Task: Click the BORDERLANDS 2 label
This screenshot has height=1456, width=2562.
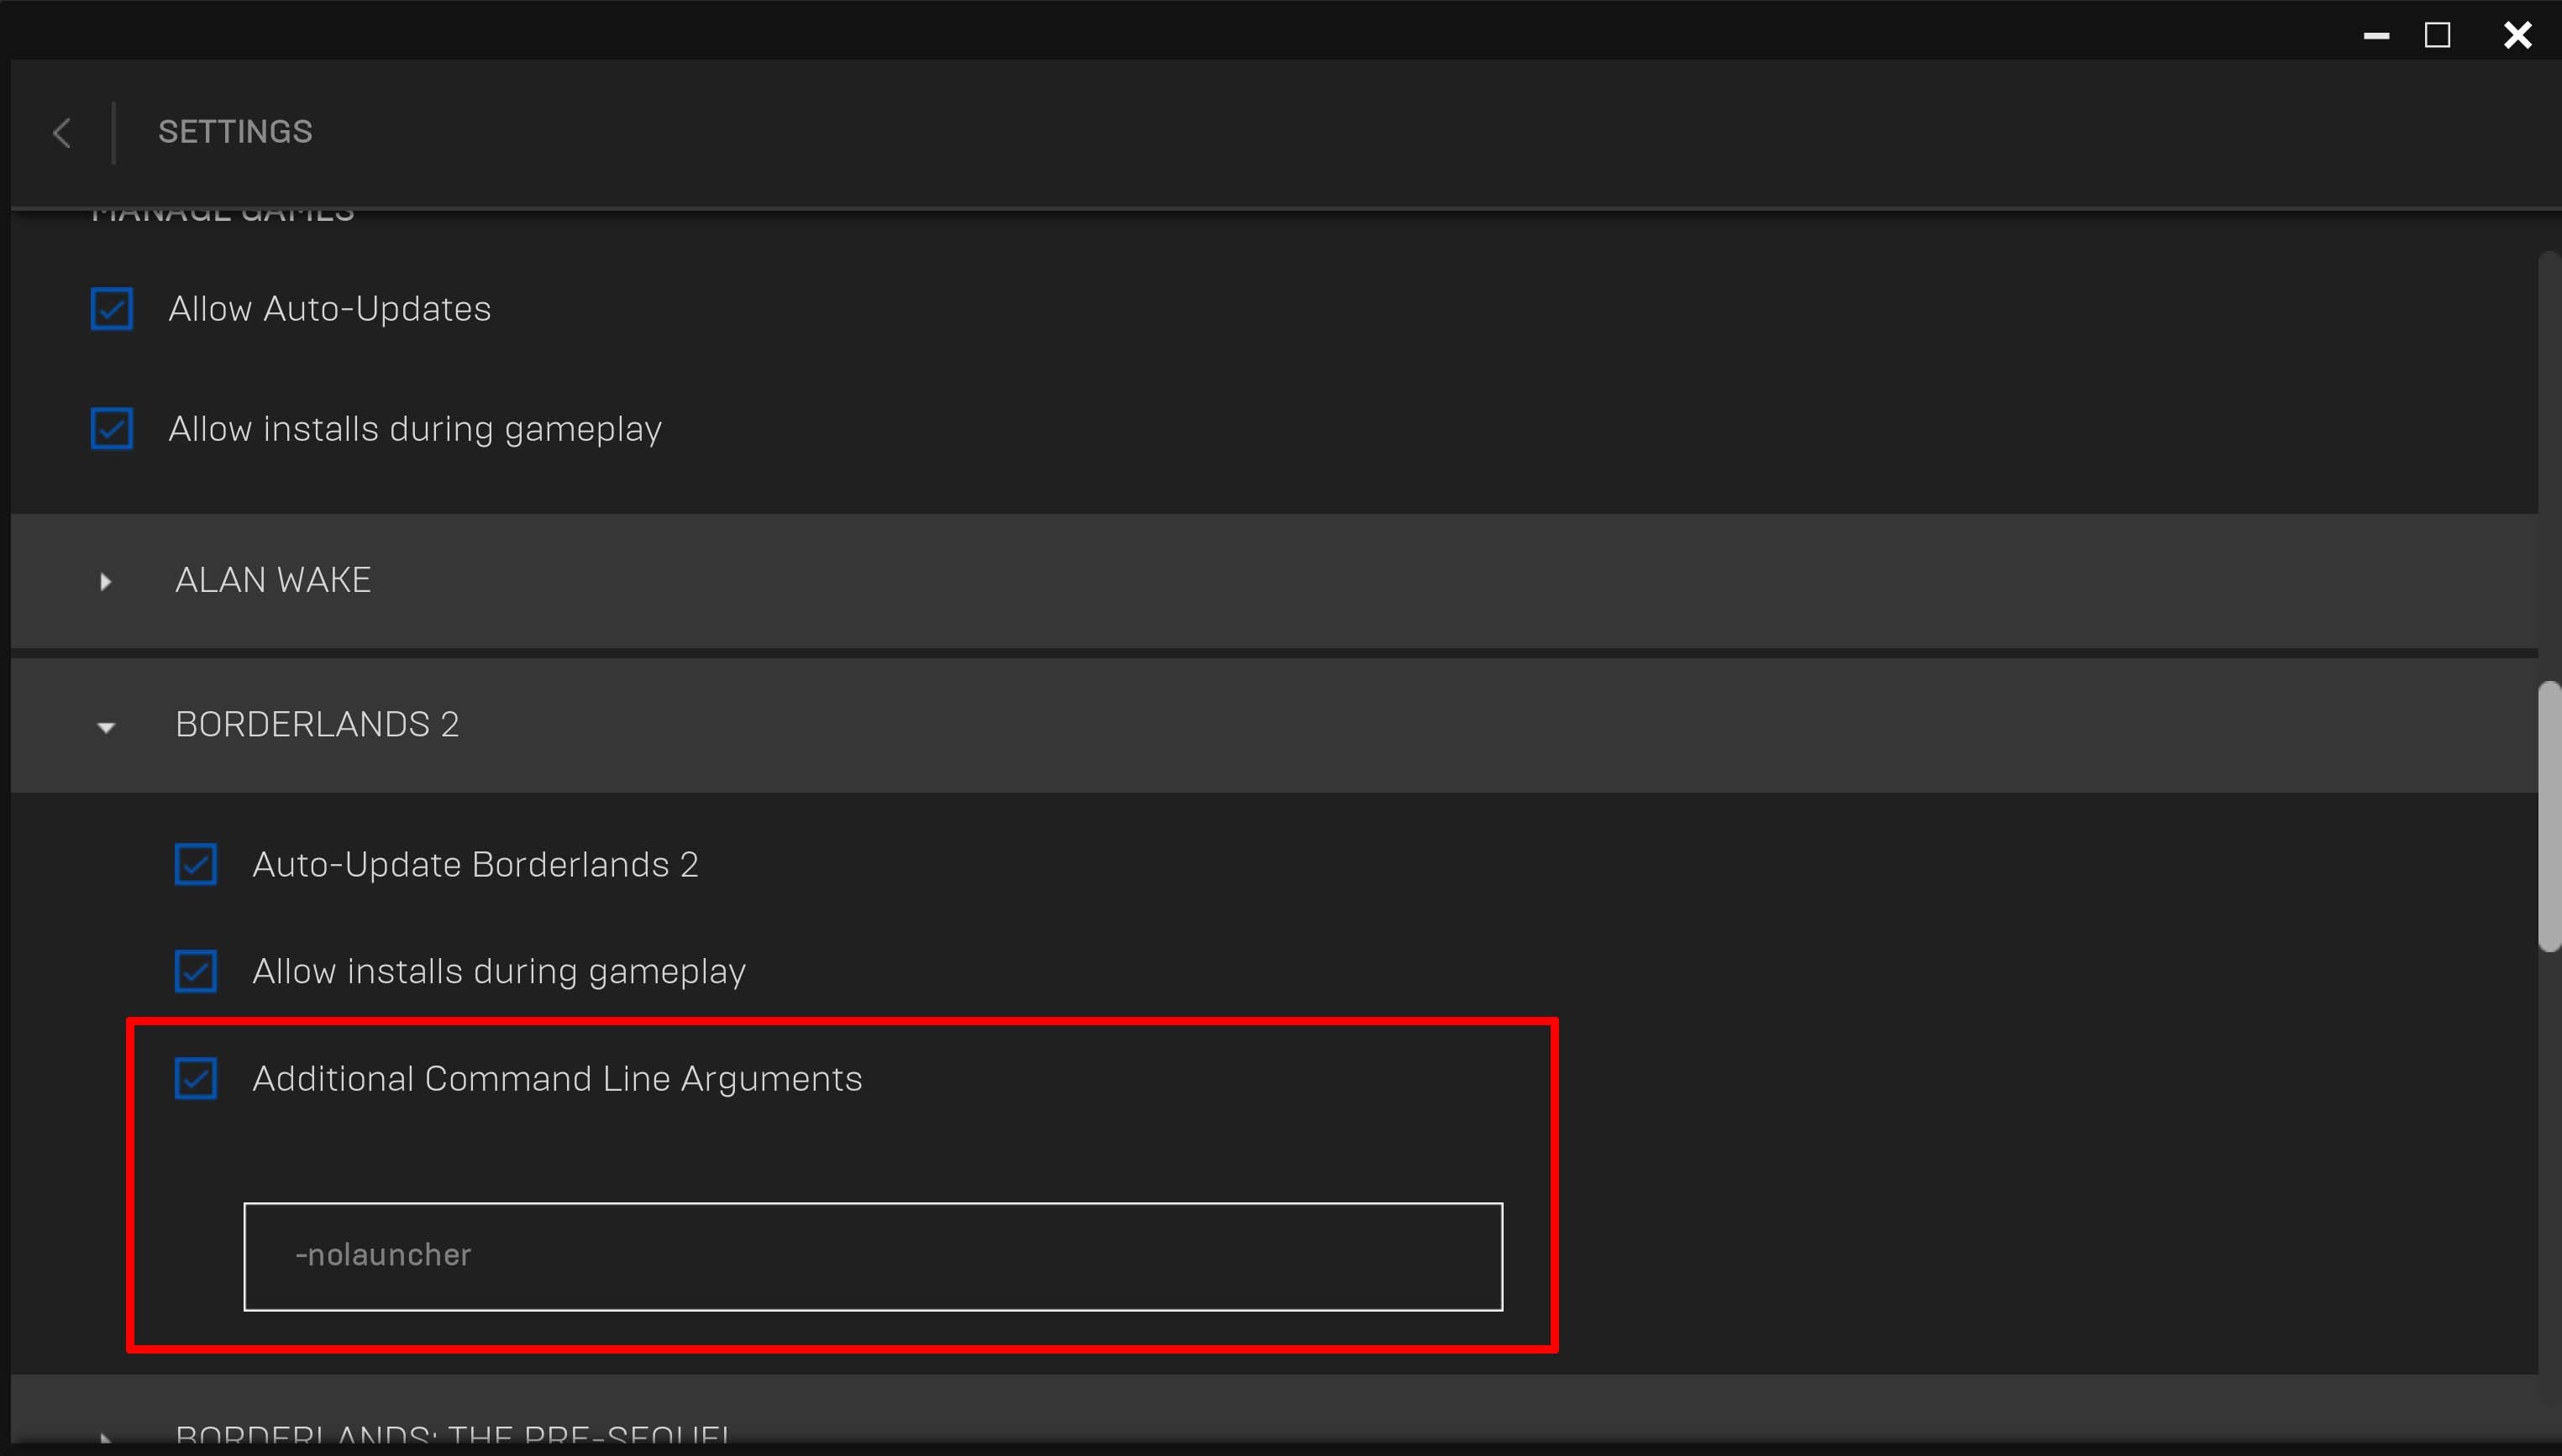Action: 318,724
